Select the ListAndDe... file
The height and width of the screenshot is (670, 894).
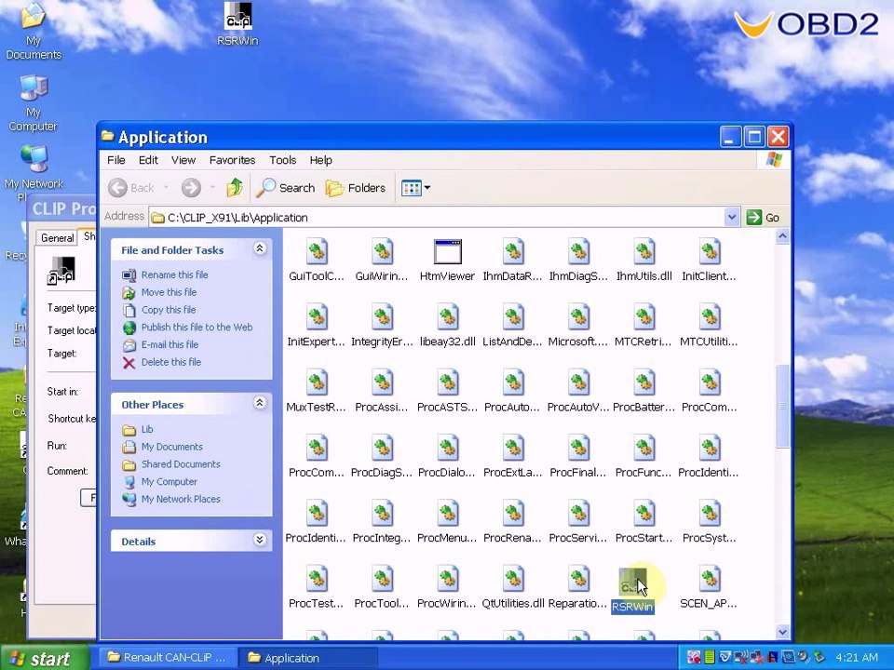coord(512,326)
